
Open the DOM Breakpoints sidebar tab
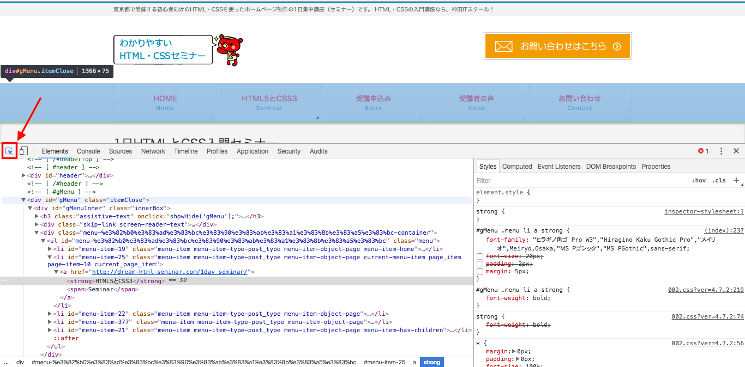pyautogui.click(x=611, y=167)
